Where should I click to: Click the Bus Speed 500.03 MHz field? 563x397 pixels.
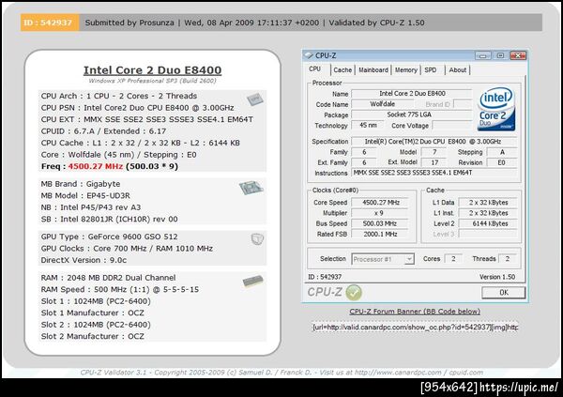point(380,223)
